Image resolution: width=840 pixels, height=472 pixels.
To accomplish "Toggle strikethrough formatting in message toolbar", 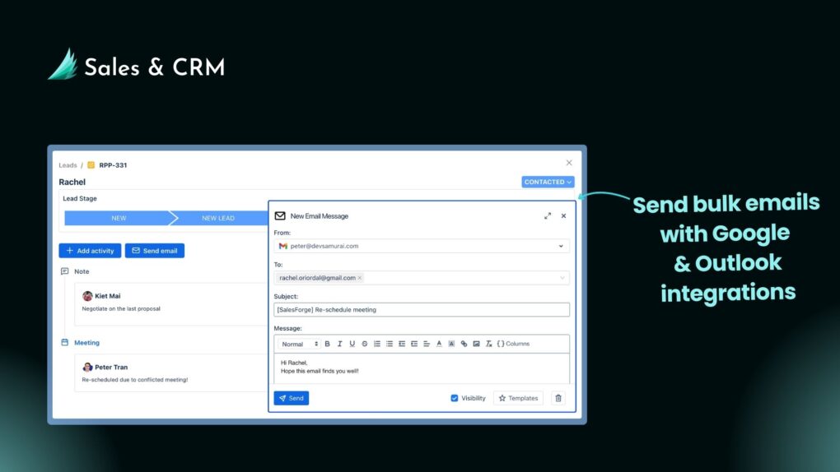I will pyautogui.click(x=364, y=344).
